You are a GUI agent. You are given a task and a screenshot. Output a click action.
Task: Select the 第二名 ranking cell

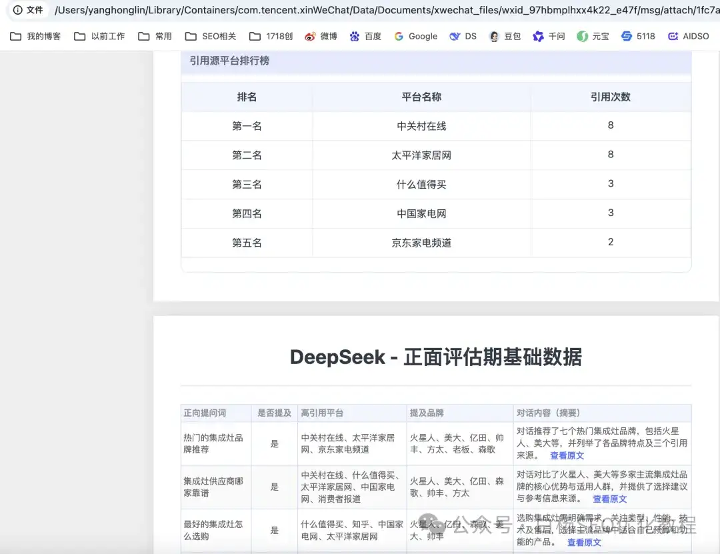pos(247,155)
